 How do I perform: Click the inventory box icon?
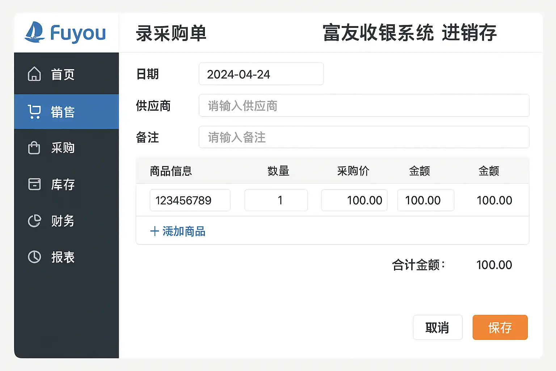[x=34, y=184]
